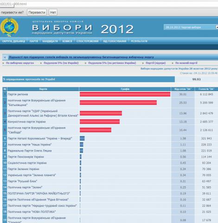Follow the По виборчих округах link

(x=20, y=63)
